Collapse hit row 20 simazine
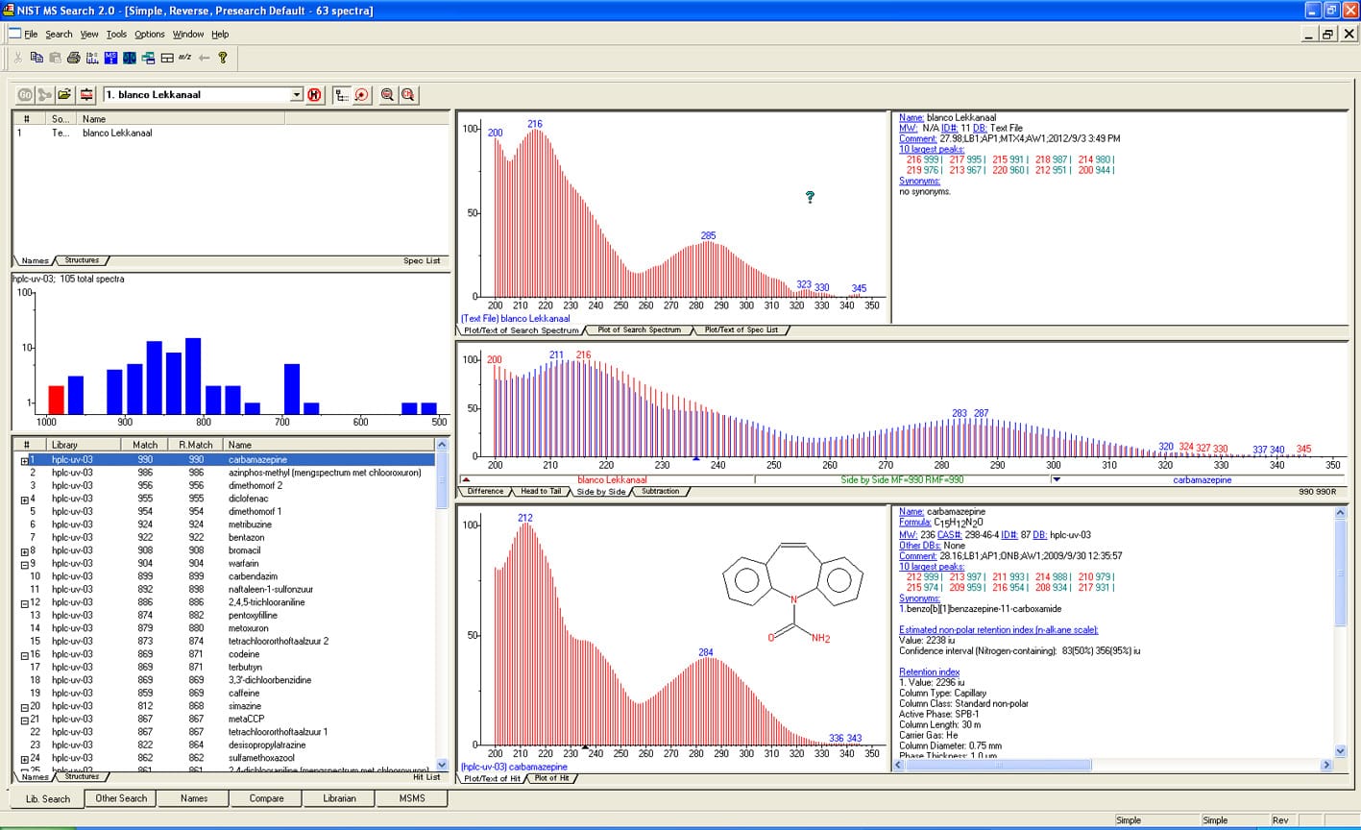This screenshot has width=1361, height=830. (x=24, y=707)
